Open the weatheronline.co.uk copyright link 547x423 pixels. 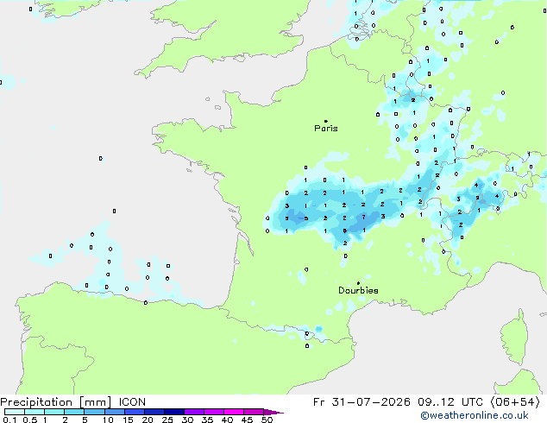tap(475, 415)
